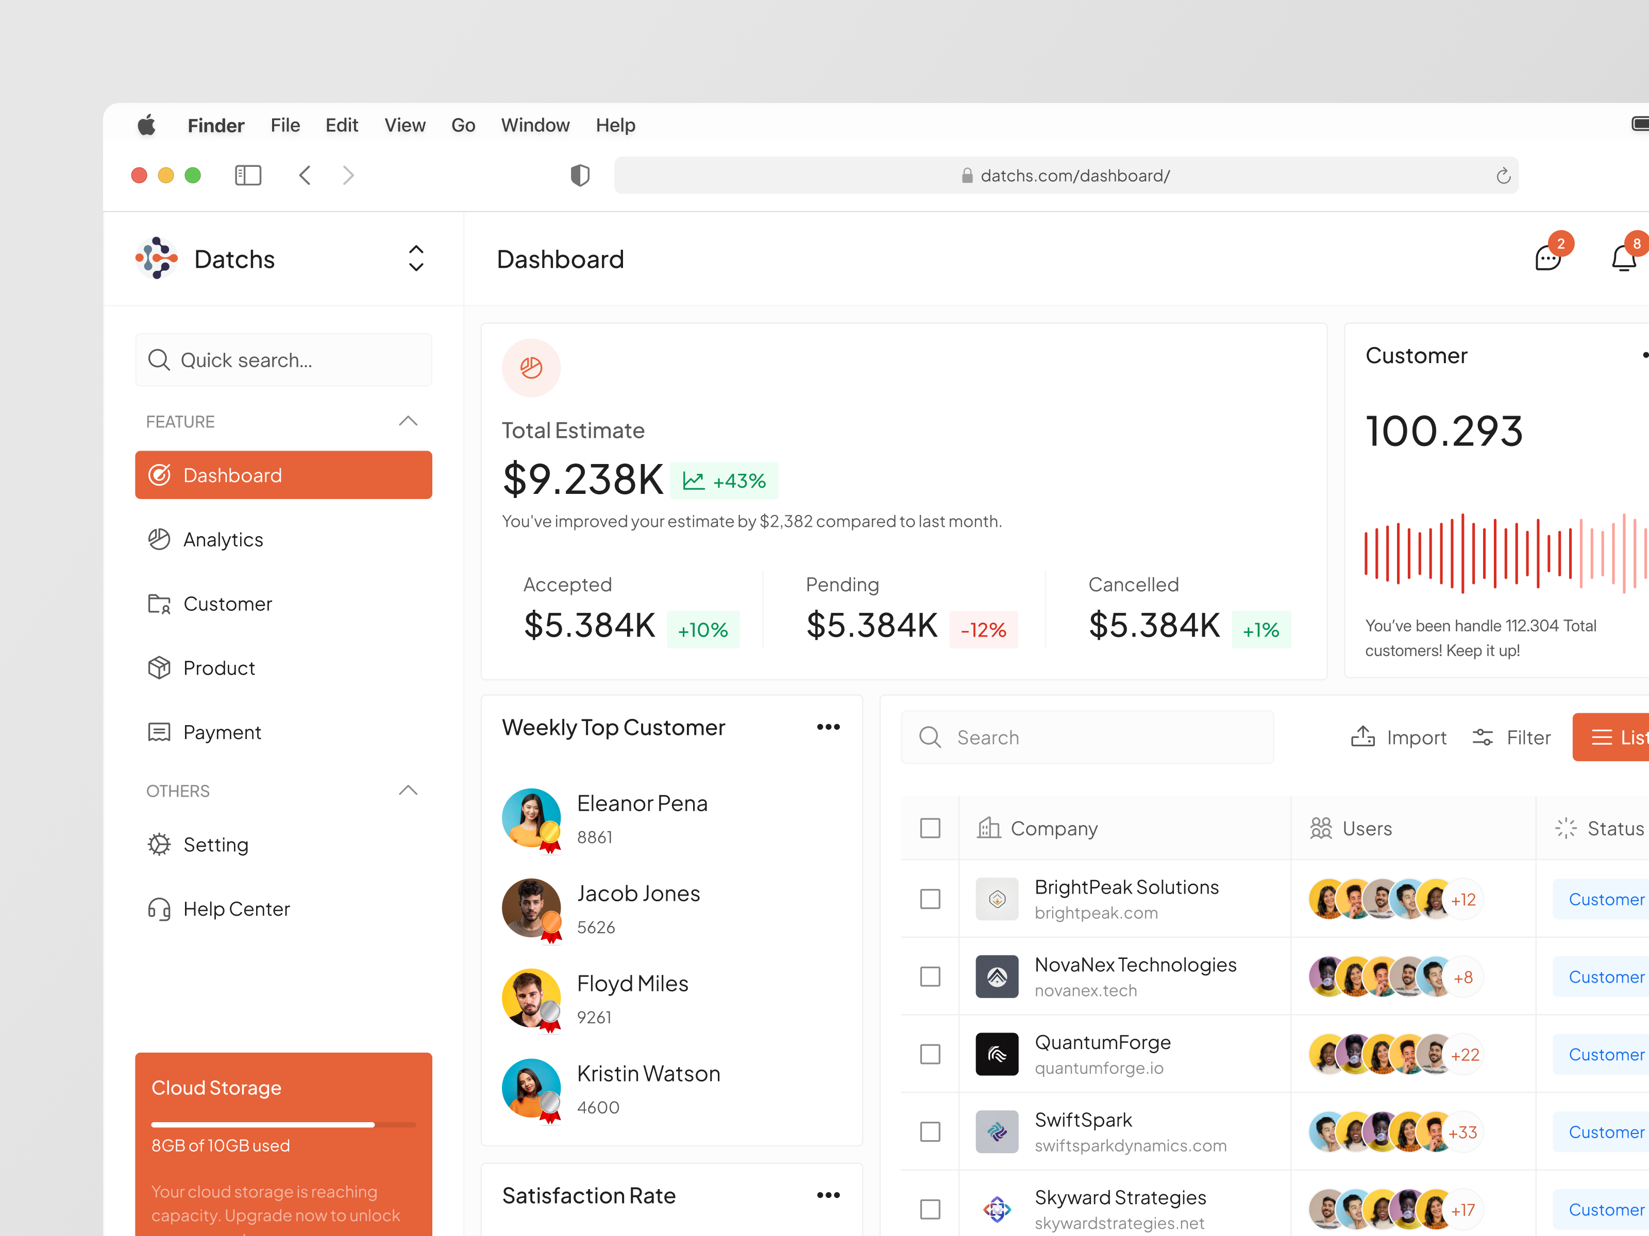
Task: Collapse the OTHERS section chevron
Action: [x=408, y=791]
